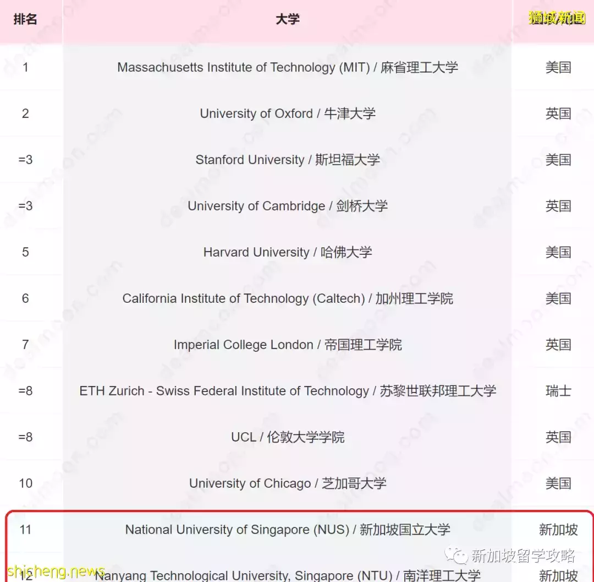The height and width of the screenshot is (582, 594).
Task: Click California Institute of Technology (Caltech) entry
Action: (288, 299)
